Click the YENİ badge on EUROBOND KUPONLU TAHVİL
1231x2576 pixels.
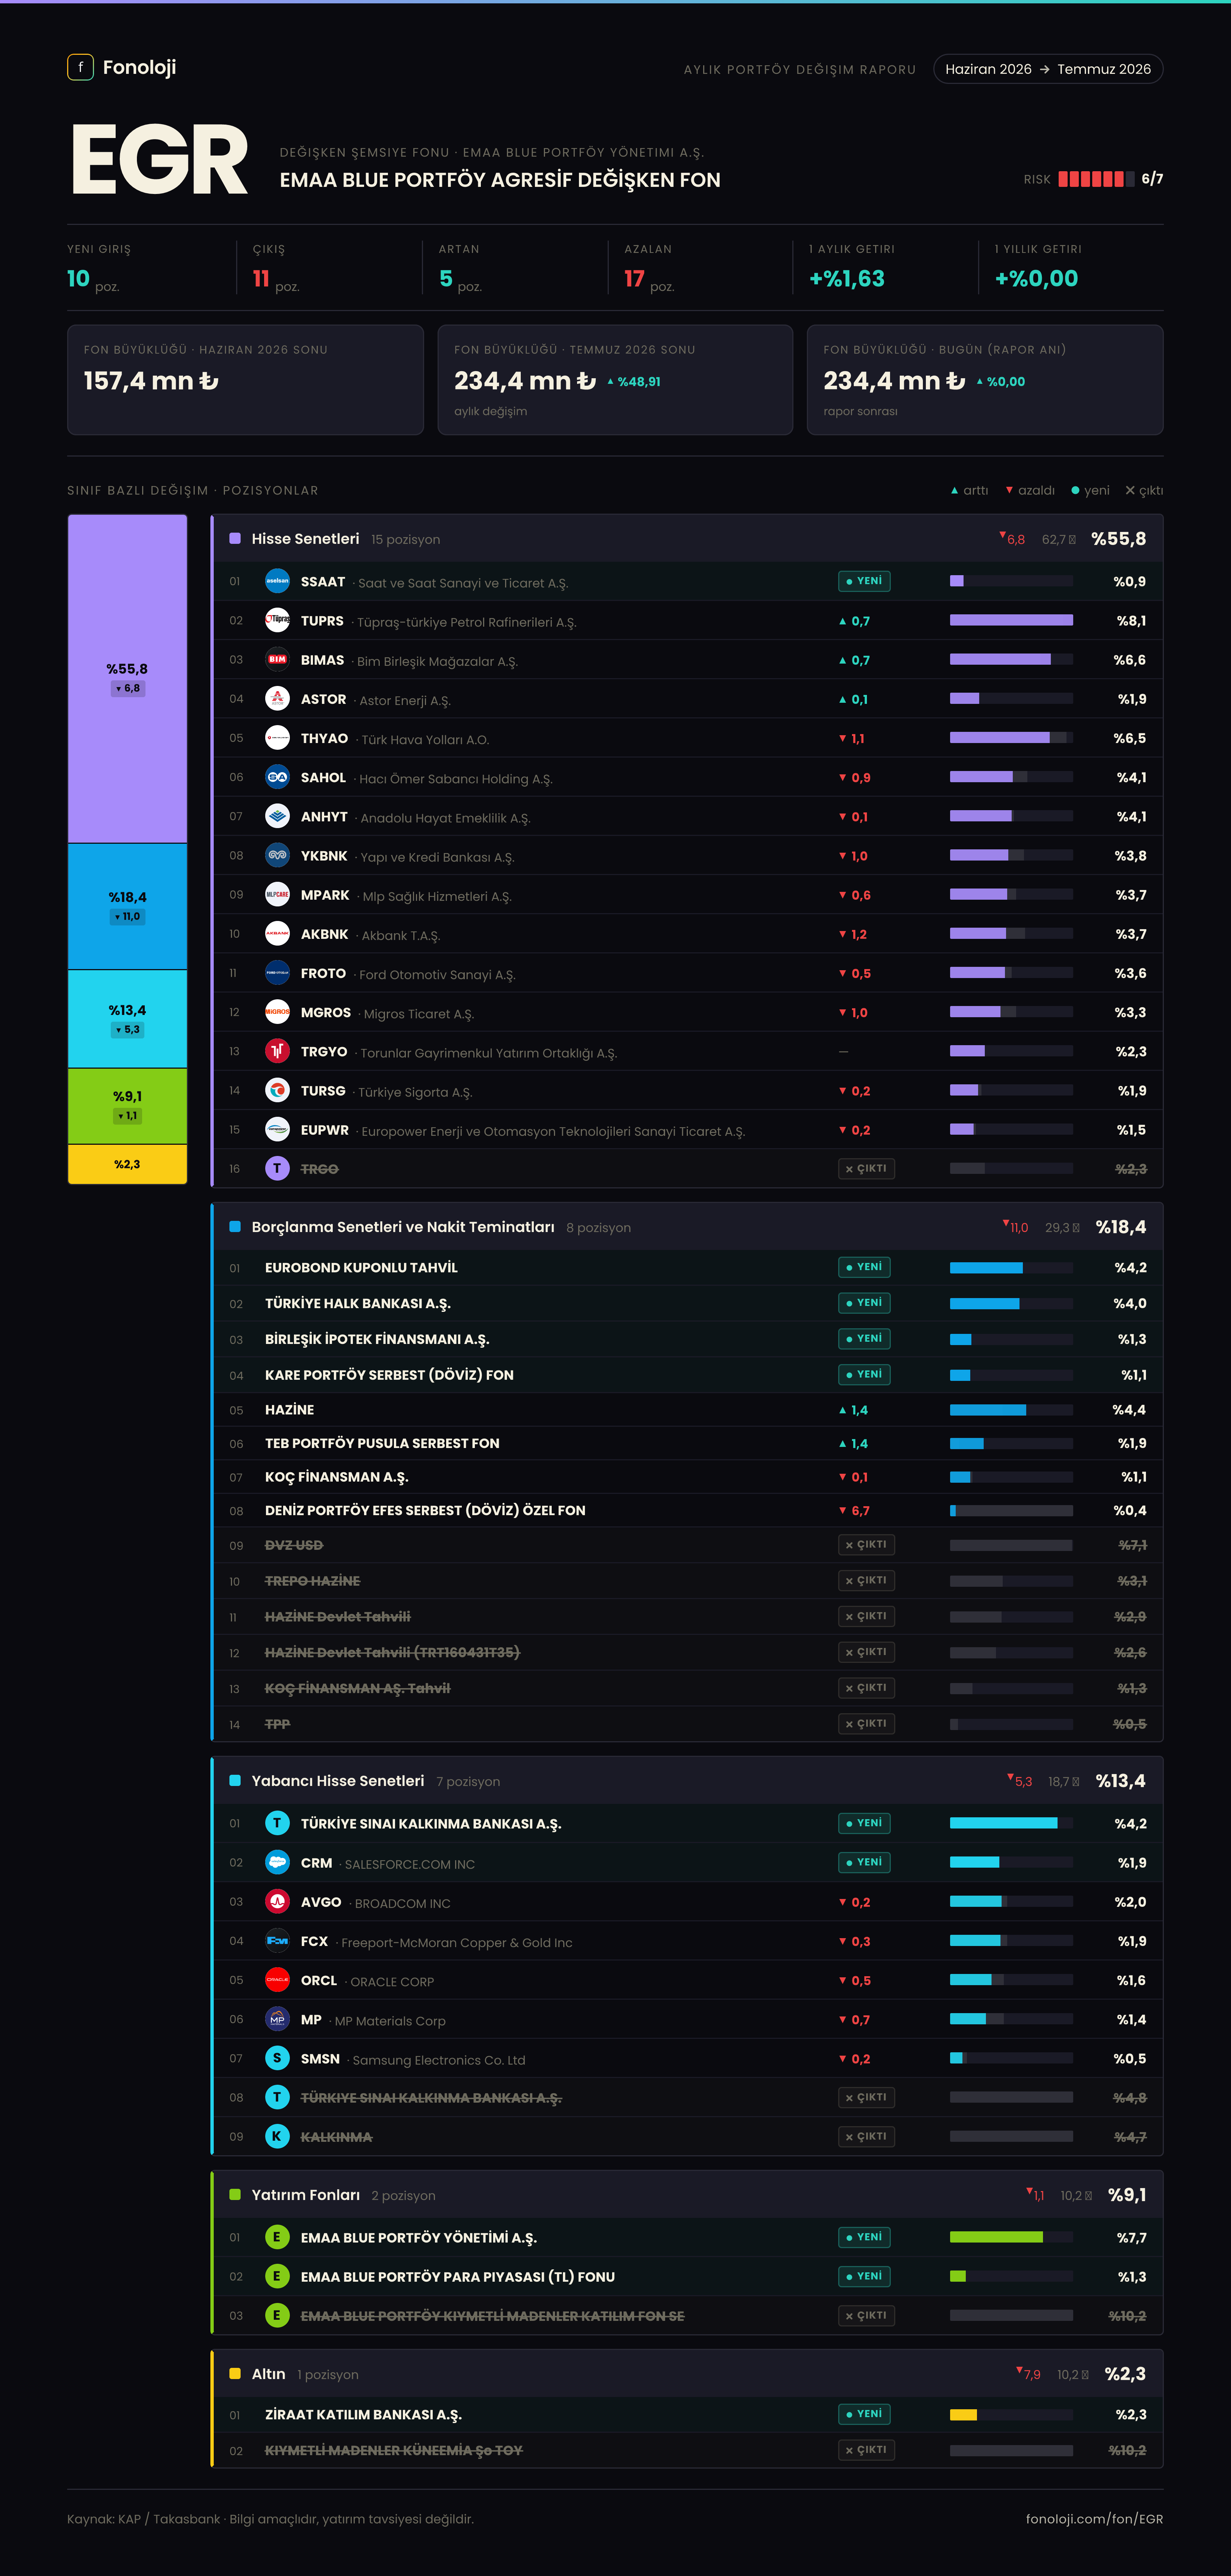pyautogui.click(x=864, y=1267)
